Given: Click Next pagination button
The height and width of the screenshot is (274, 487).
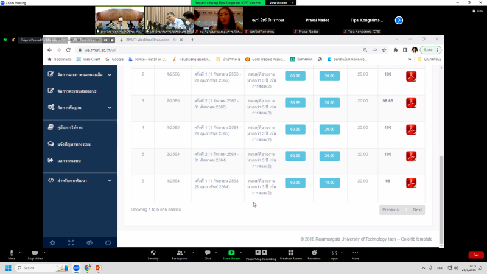Looking at the screenshot, I should (417, 209).
